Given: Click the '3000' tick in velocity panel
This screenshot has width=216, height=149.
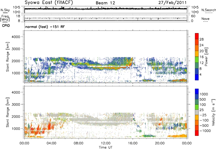Looking at the screenshot, I should tap(16, 104).
